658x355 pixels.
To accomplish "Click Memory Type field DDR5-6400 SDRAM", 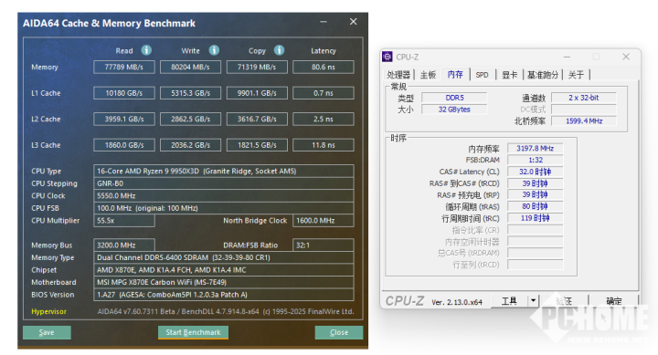I will [223, 257].
